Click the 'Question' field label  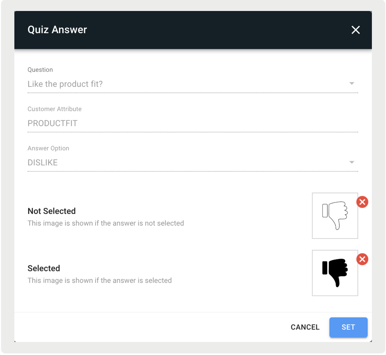(x=40, y=70)
